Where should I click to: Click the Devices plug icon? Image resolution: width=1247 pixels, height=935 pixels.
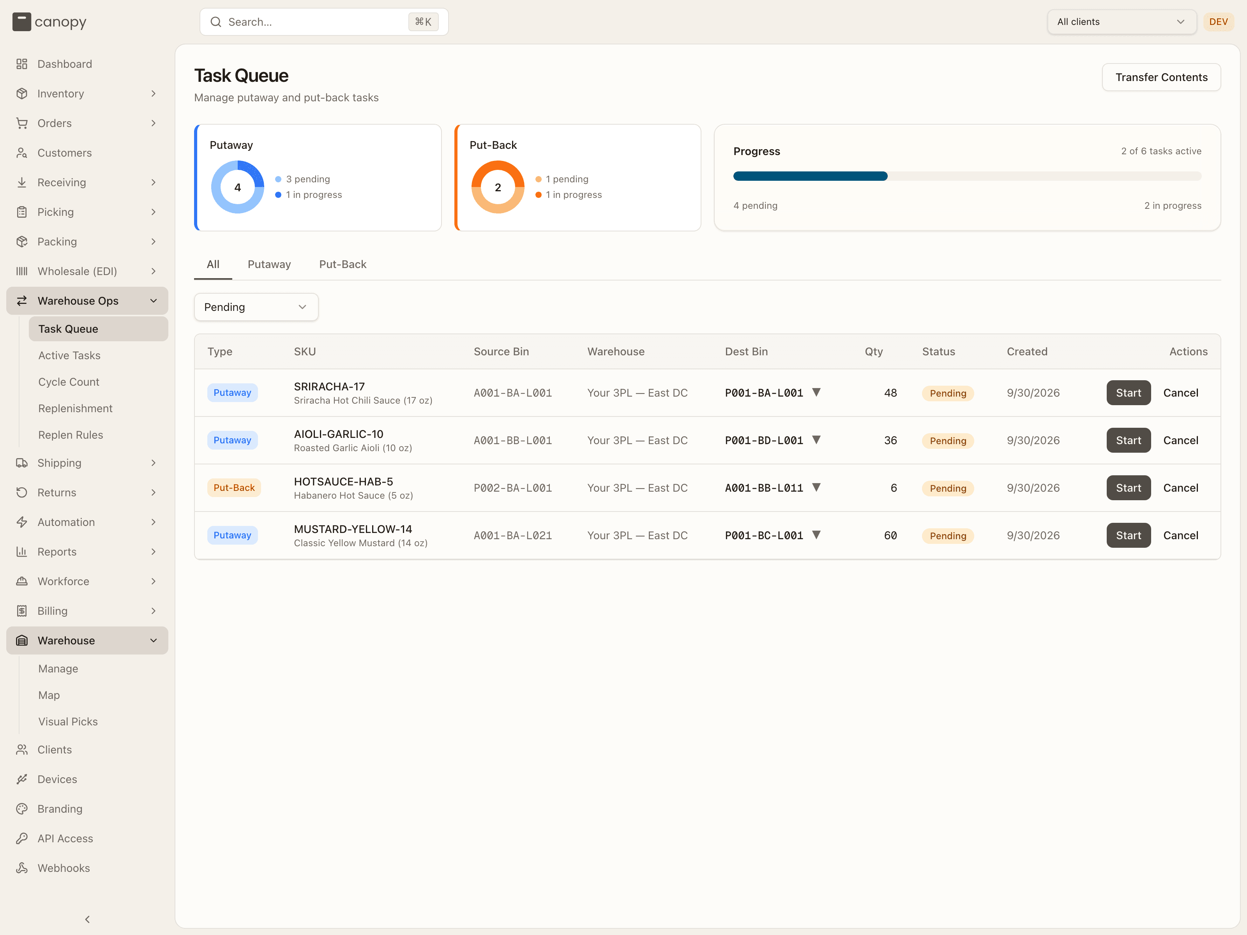22,779
